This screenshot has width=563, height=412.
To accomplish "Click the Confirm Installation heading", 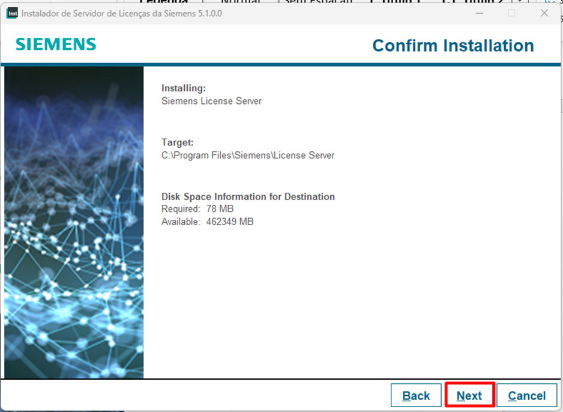I will click(453, 46).
